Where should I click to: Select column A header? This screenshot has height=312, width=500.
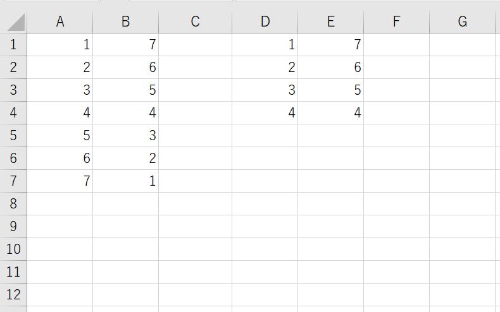pyautogui.click(x=60, y=21)
